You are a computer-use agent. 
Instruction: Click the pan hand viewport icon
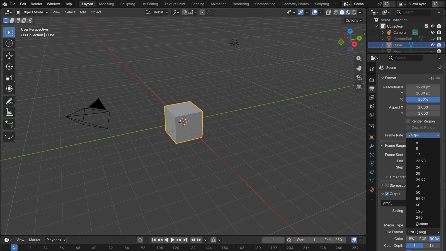[359, 68]
